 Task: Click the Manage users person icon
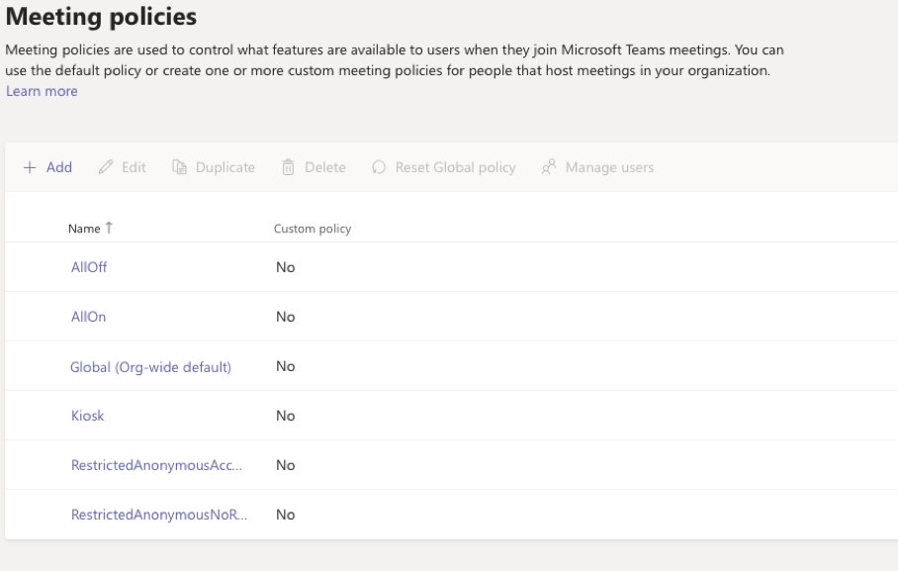click(547, 167)
